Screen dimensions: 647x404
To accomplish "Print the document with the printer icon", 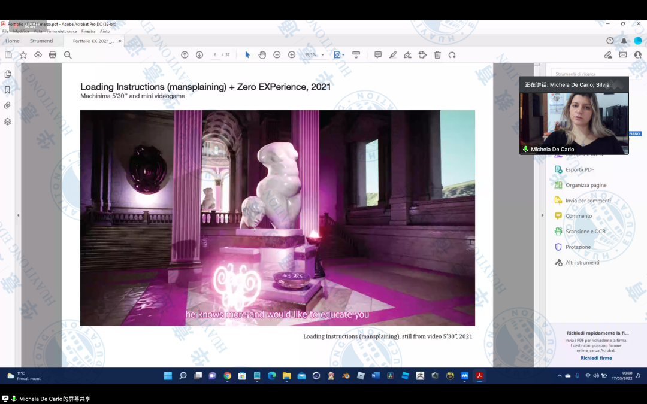I will (52, 55).
